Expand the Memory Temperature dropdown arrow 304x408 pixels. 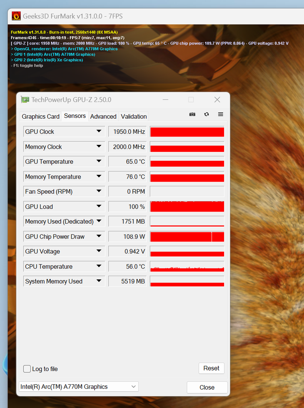[x=99, y=176]
